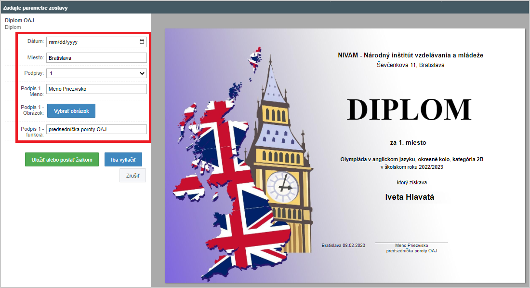The width and height of the screenshot is (530, 288).
Task: Open the Podpisy dropdown
Action: coord(96,73)
